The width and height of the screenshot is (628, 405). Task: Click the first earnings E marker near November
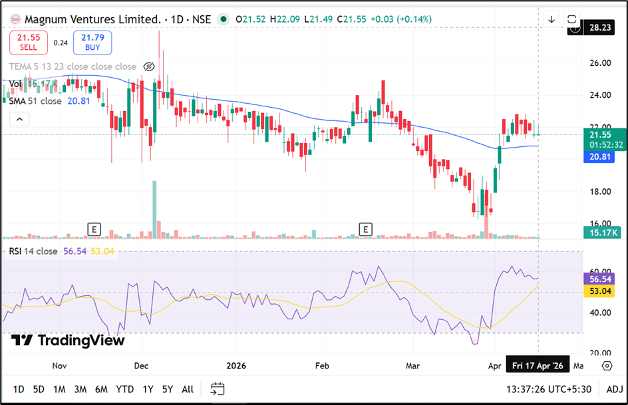point(94,229)
